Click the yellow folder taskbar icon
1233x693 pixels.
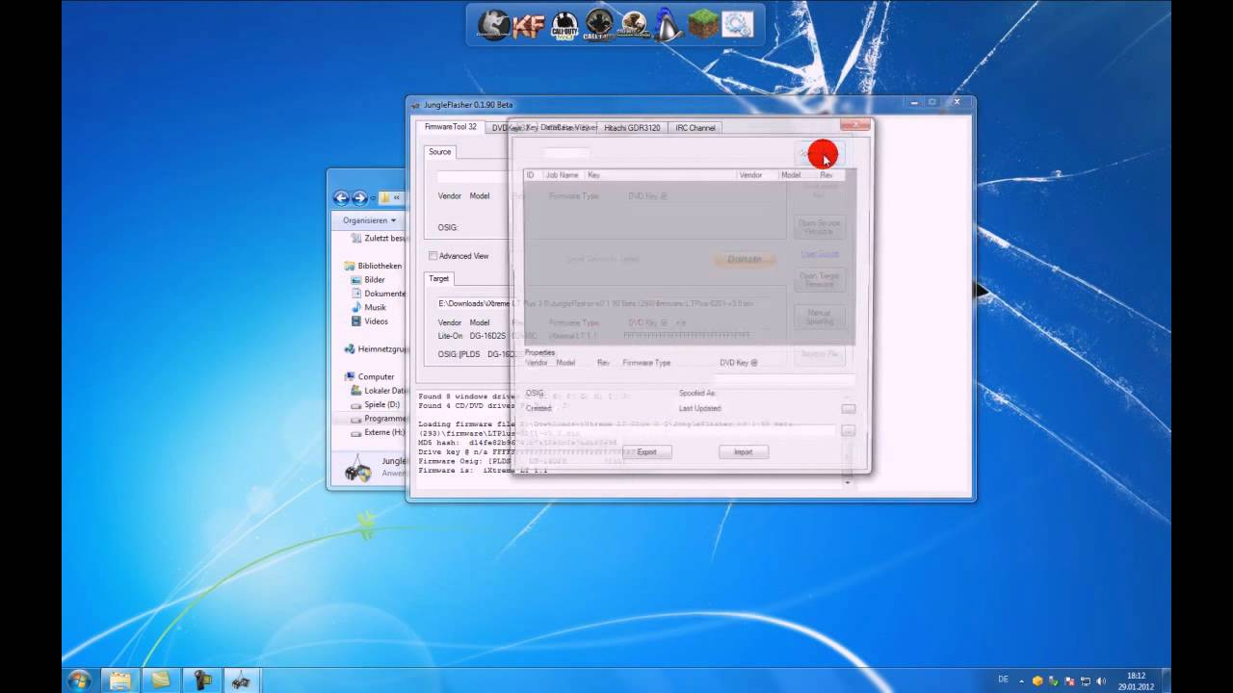(x=160, y=680)
